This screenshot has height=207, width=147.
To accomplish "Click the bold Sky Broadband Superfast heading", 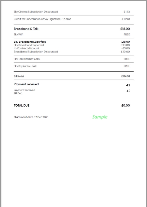I will click(30, 42).
